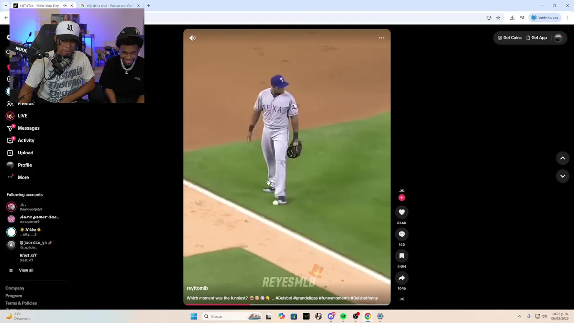Click the Get App button
This screenshot has width=574, height=323.
(x=537, y=38)
